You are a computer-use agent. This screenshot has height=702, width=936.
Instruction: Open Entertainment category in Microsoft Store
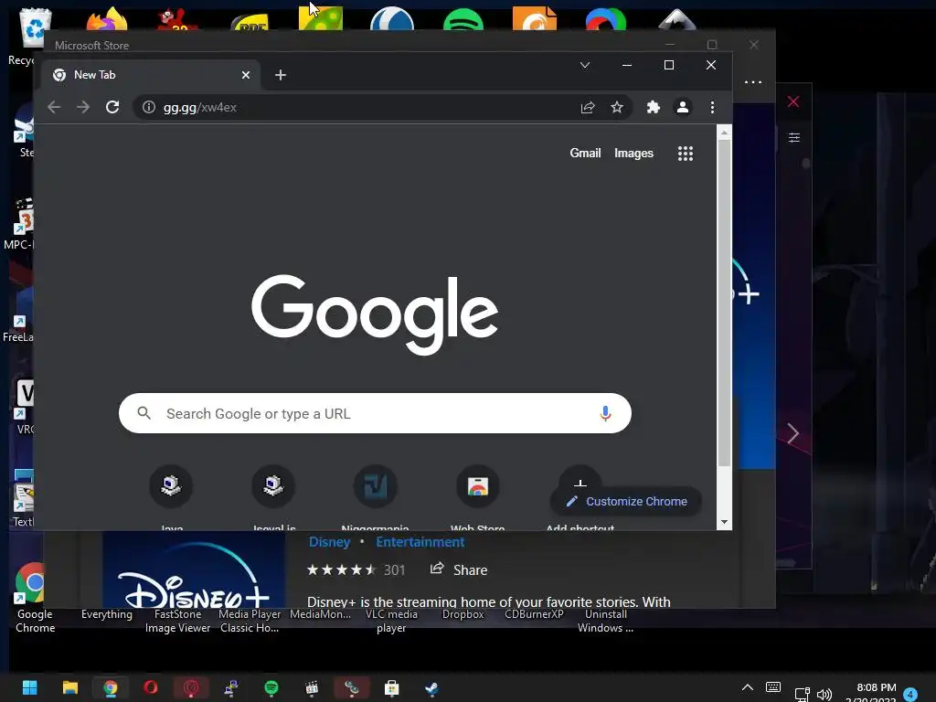420,542
